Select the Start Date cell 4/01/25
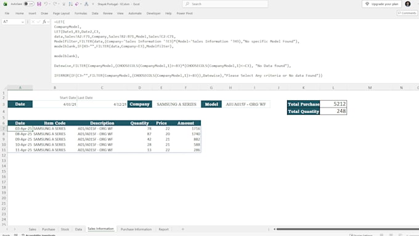 coord(55,104)
